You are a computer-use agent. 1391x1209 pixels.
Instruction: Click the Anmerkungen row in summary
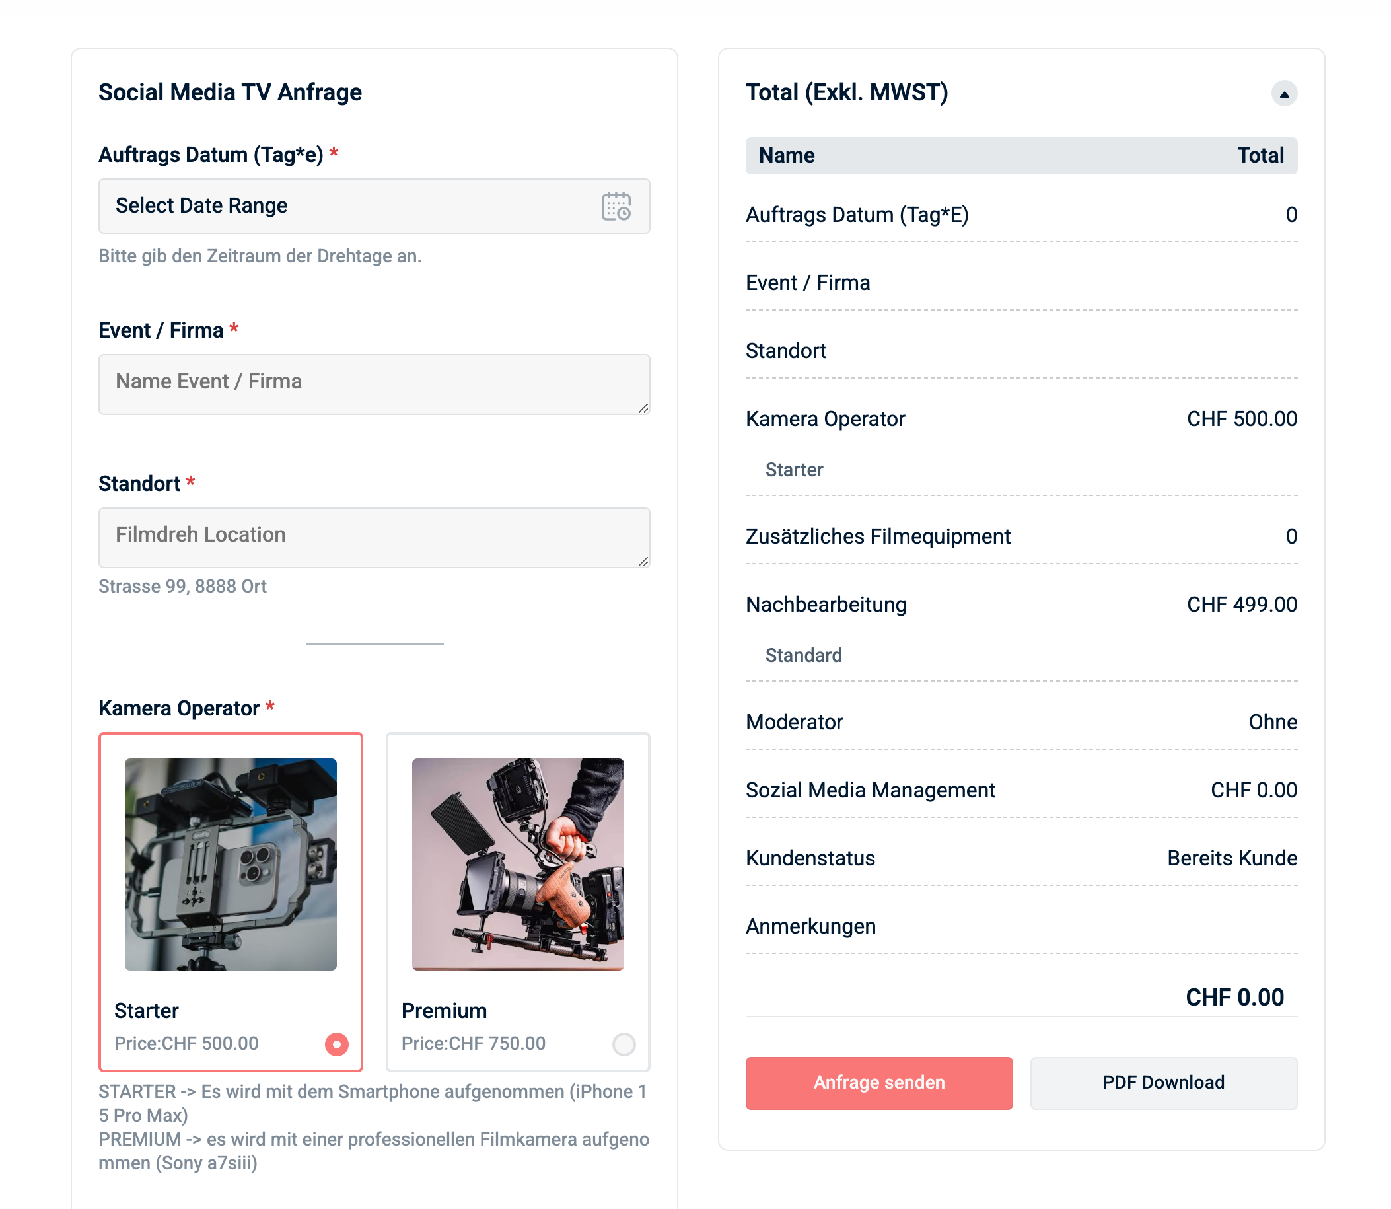tap(1020, 926)
